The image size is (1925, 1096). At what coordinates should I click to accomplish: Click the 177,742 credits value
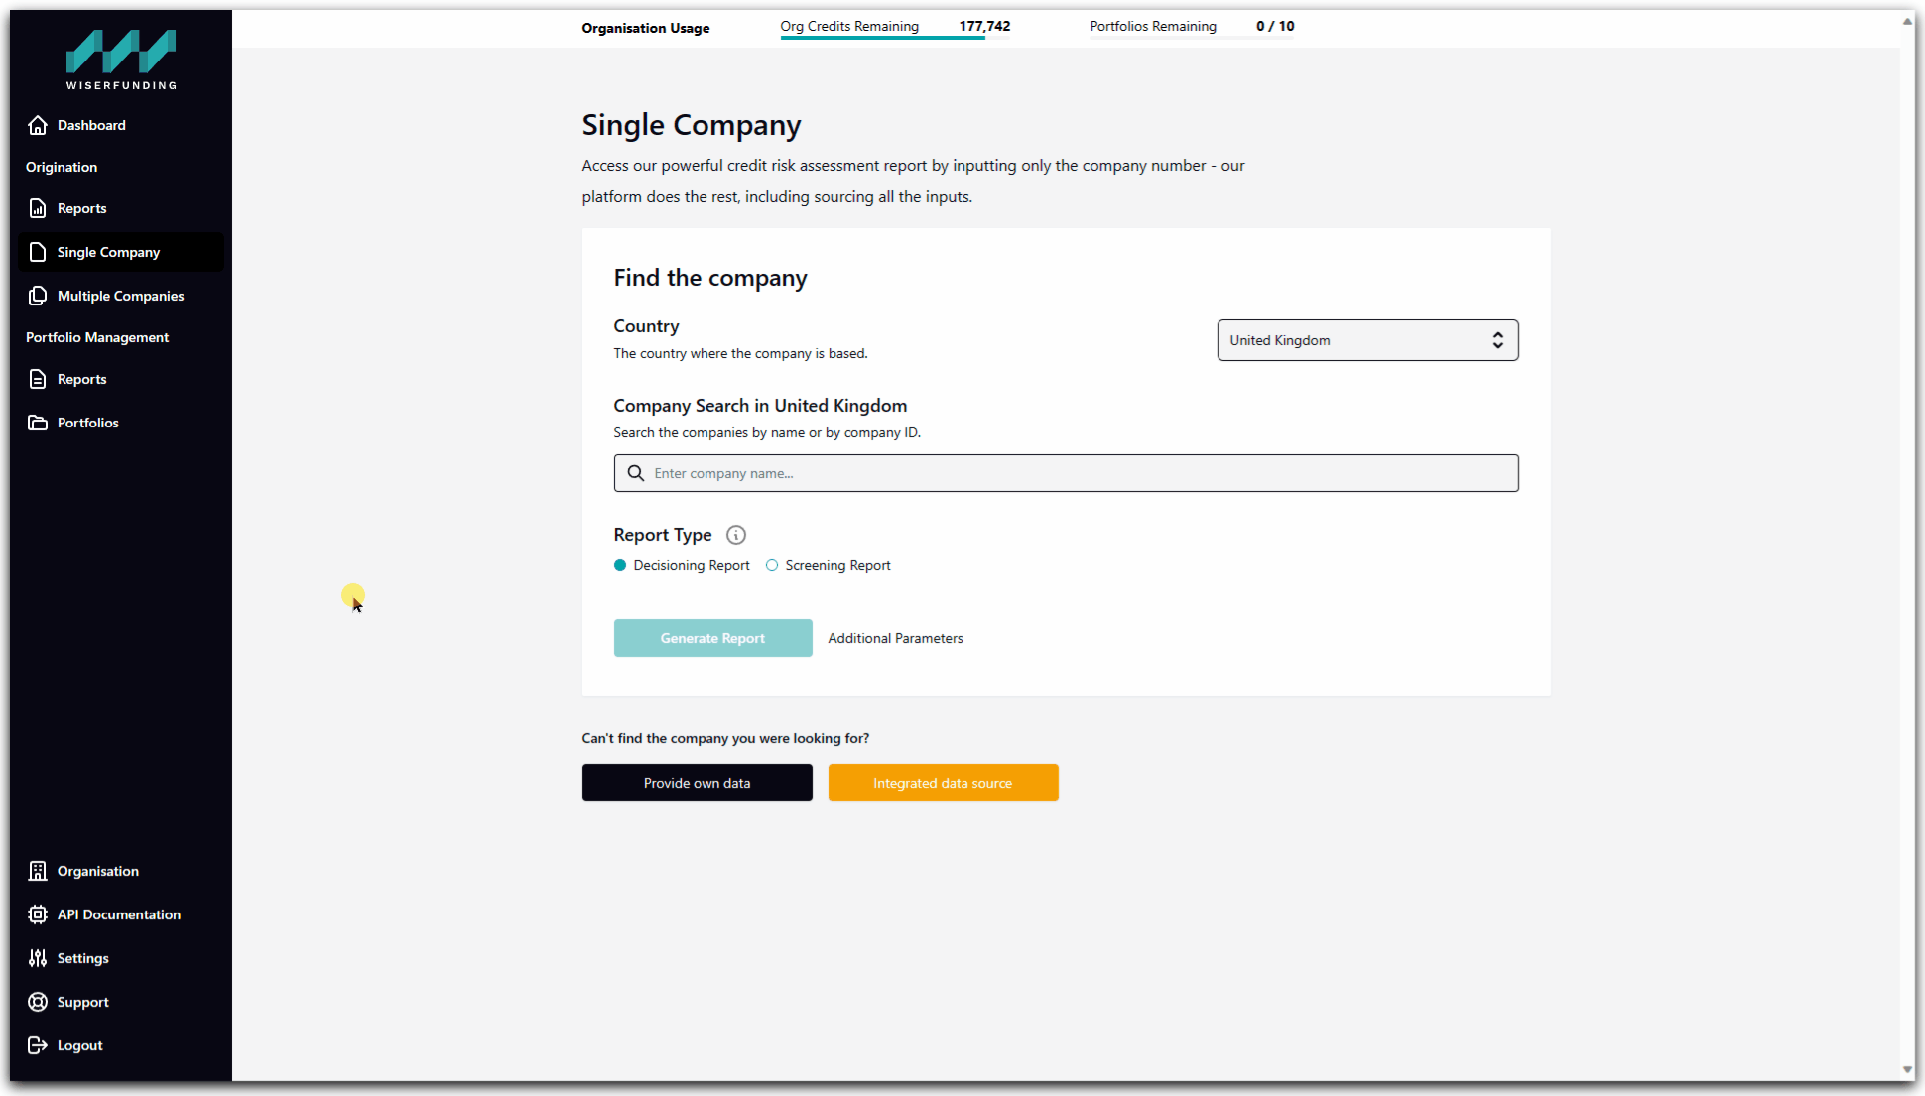point(984,26)
